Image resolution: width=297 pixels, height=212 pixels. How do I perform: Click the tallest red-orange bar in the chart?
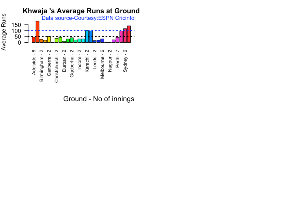[37, 32]
